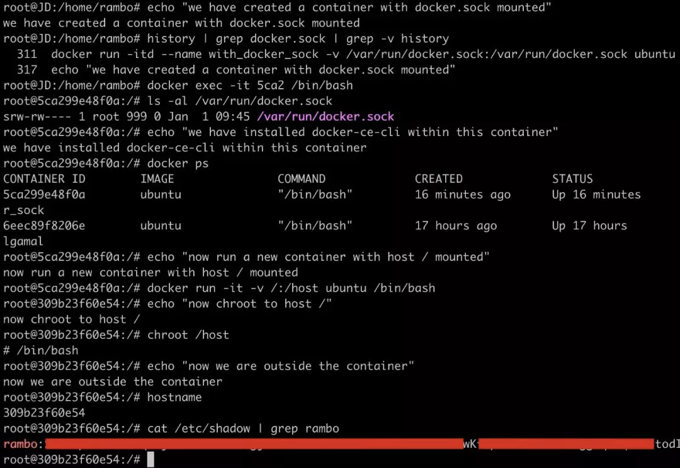This screenshot has width=680, height=468.
Task: Click 'history | grep docker.sock | grep -v history' command
Action: coord(298,38)
